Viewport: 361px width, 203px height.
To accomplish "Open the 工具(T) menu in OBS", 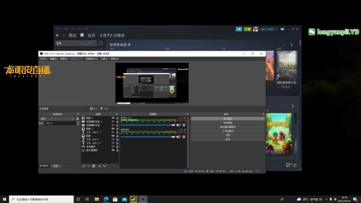I will (x=104, y=59).
